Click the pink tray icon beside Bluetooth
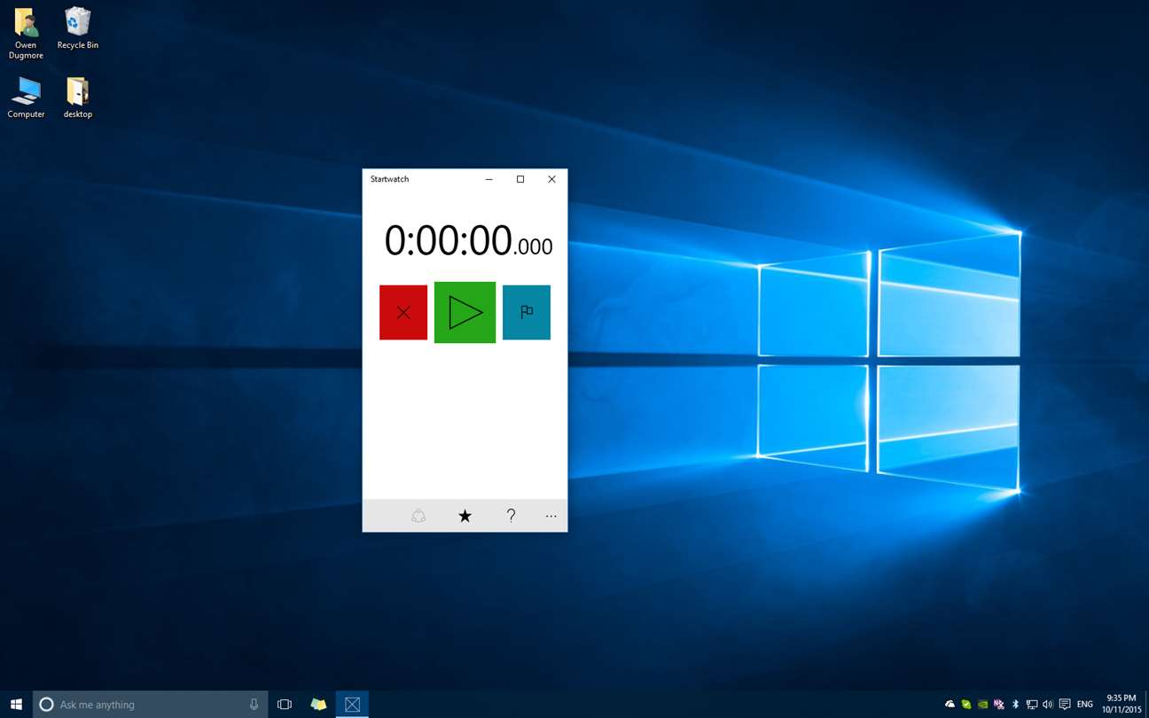 coord(999,705)
